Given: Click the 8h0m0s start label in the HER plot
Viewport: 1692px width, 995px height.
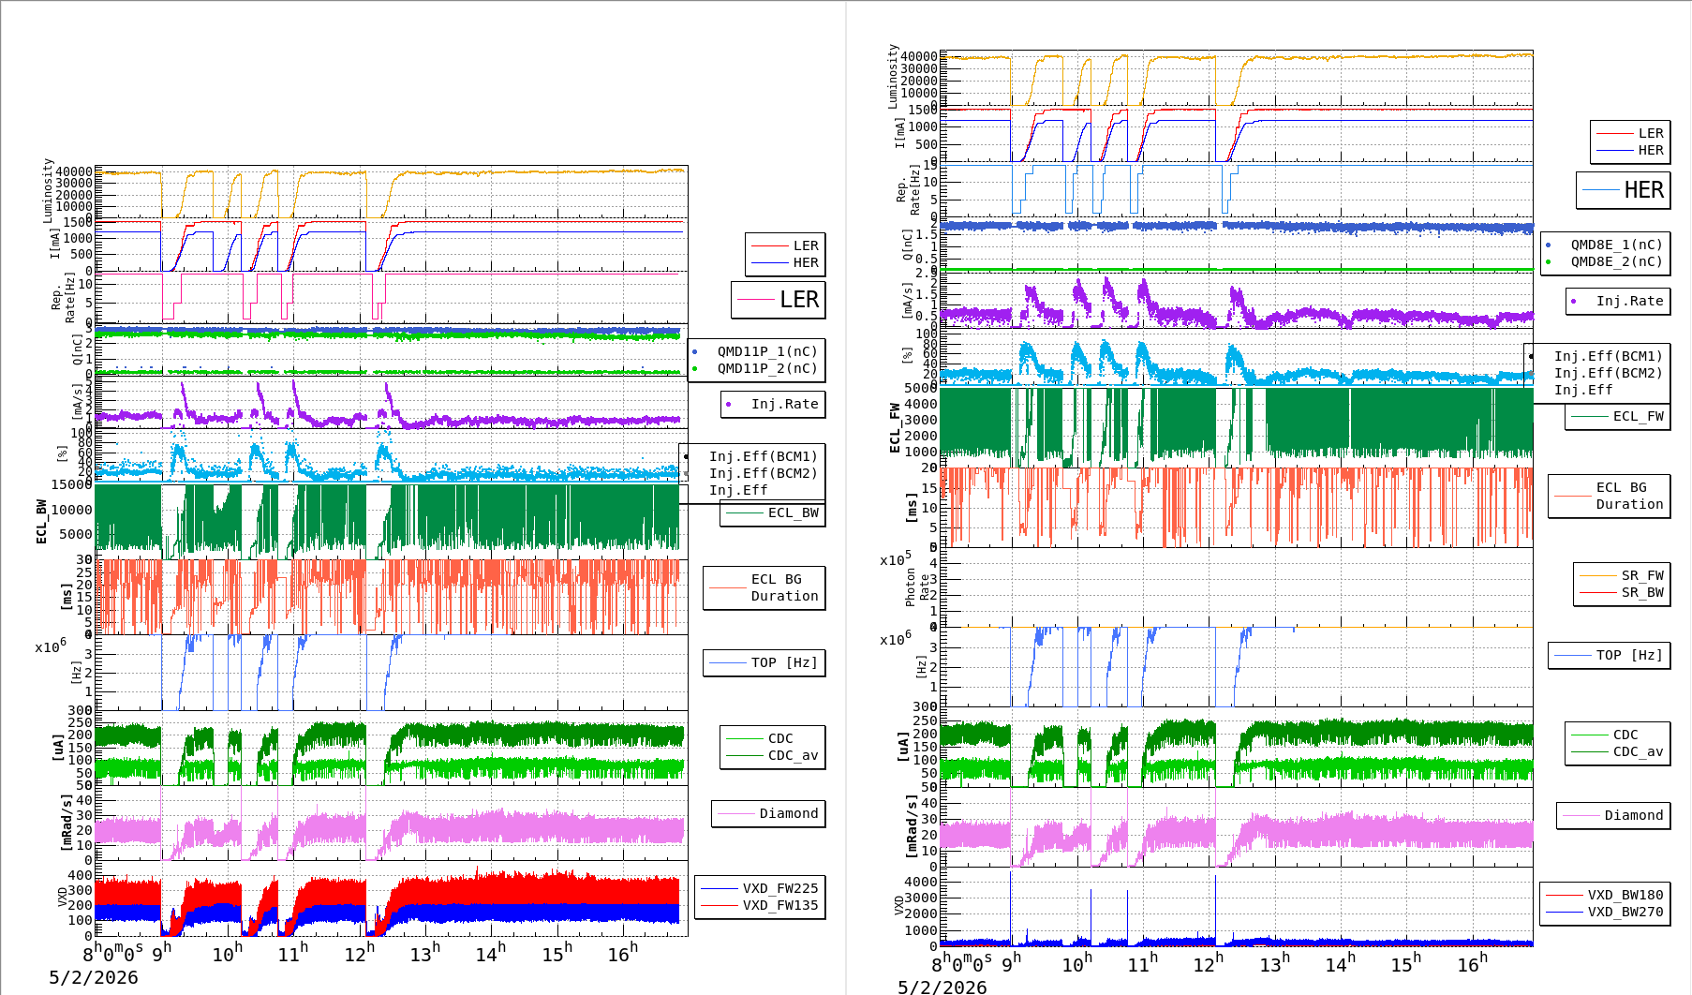Looking at the screenshot, I should (961, 963).
